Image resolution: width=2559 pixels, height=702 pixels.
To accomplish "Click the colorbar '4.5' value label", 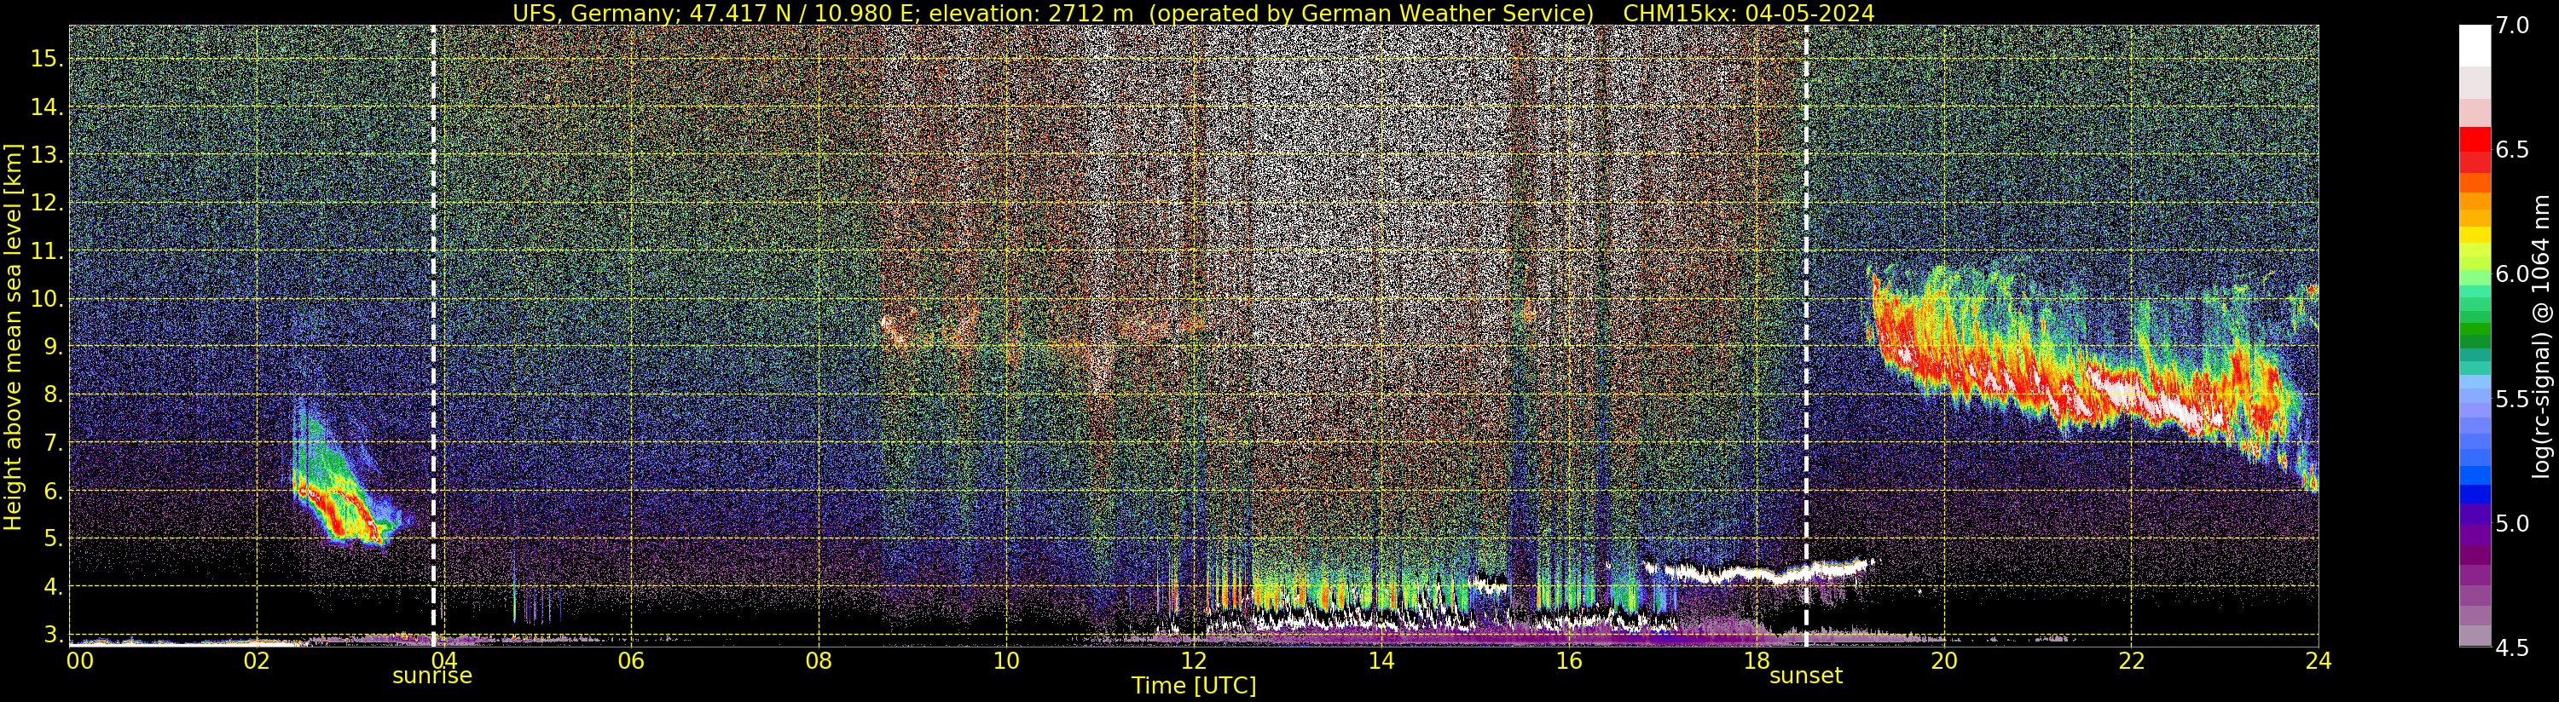I will pyautogui.click(x=2511, y=647).
